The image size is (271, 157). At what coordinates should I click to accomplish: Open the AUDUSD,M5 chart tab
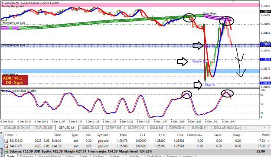click(91, 128)
